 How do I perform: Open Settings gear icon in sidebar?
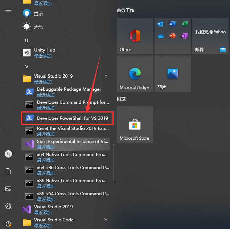click(x=8, y=206)
